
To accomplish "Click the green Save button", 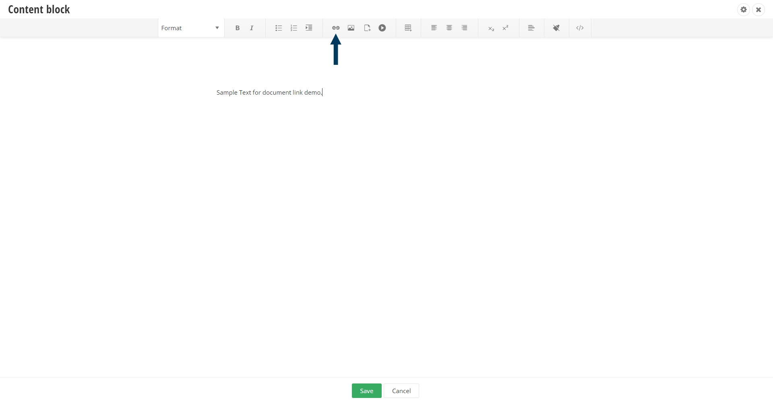I will (x=367, y=391).
